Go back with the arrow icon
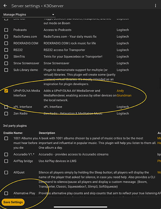 pyautogui.click(x=5, y=5)
